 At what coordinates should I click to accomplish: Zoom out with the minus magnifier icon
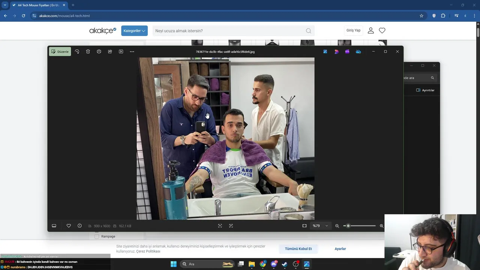337,226
